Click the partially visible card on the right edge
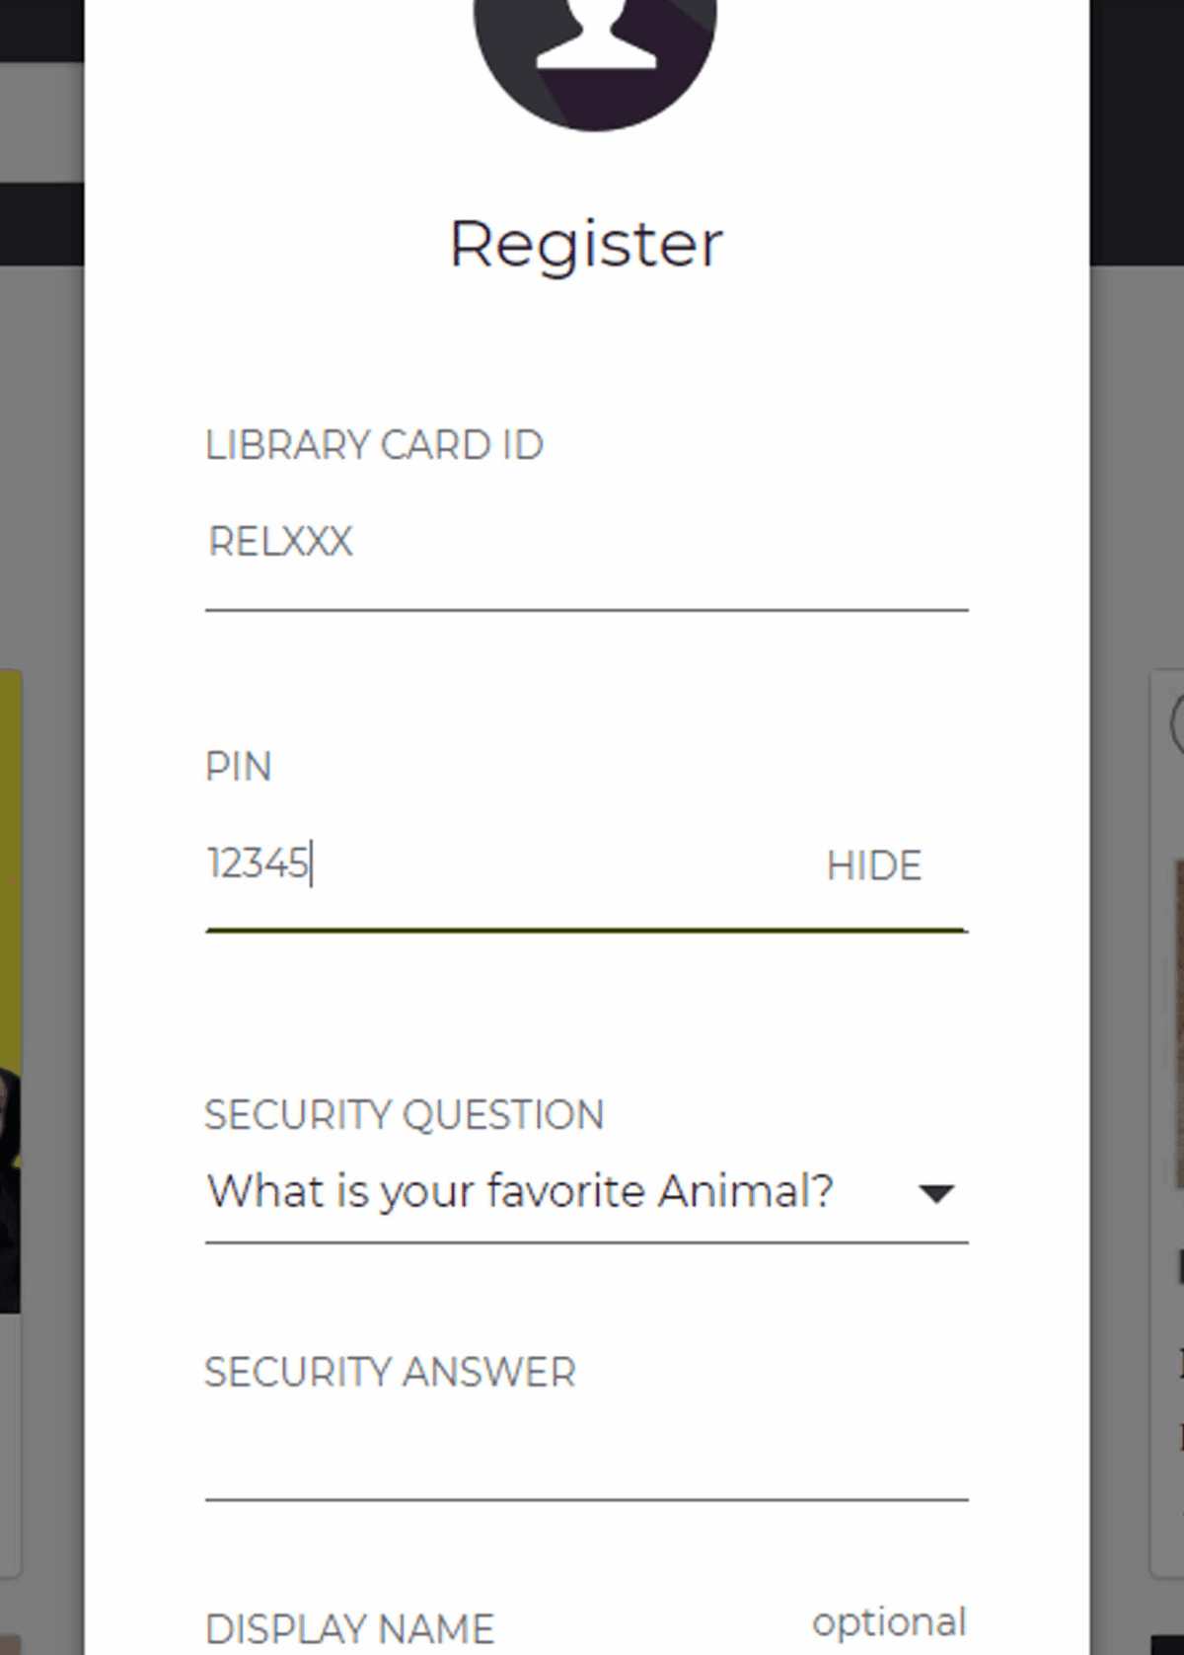 (1167, 1086)
